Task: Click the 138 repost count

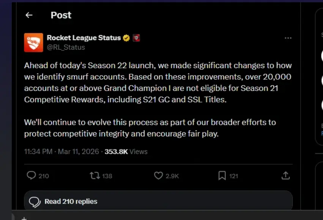Action: point(107,176)
